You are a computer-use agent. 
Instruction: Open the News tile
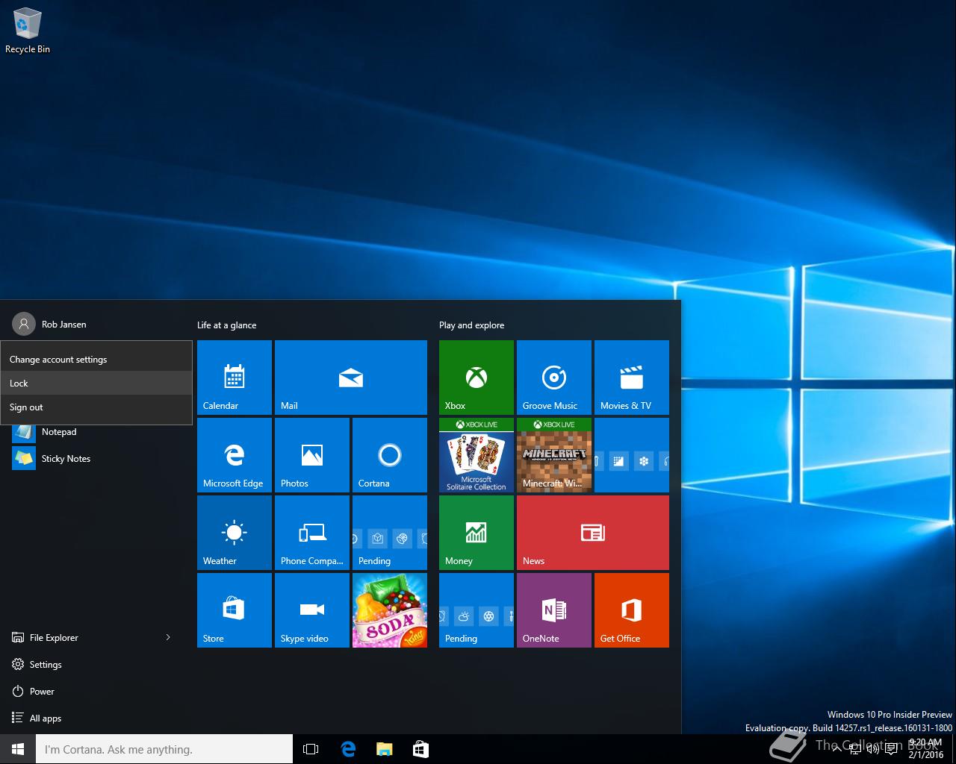click(593, 533)
